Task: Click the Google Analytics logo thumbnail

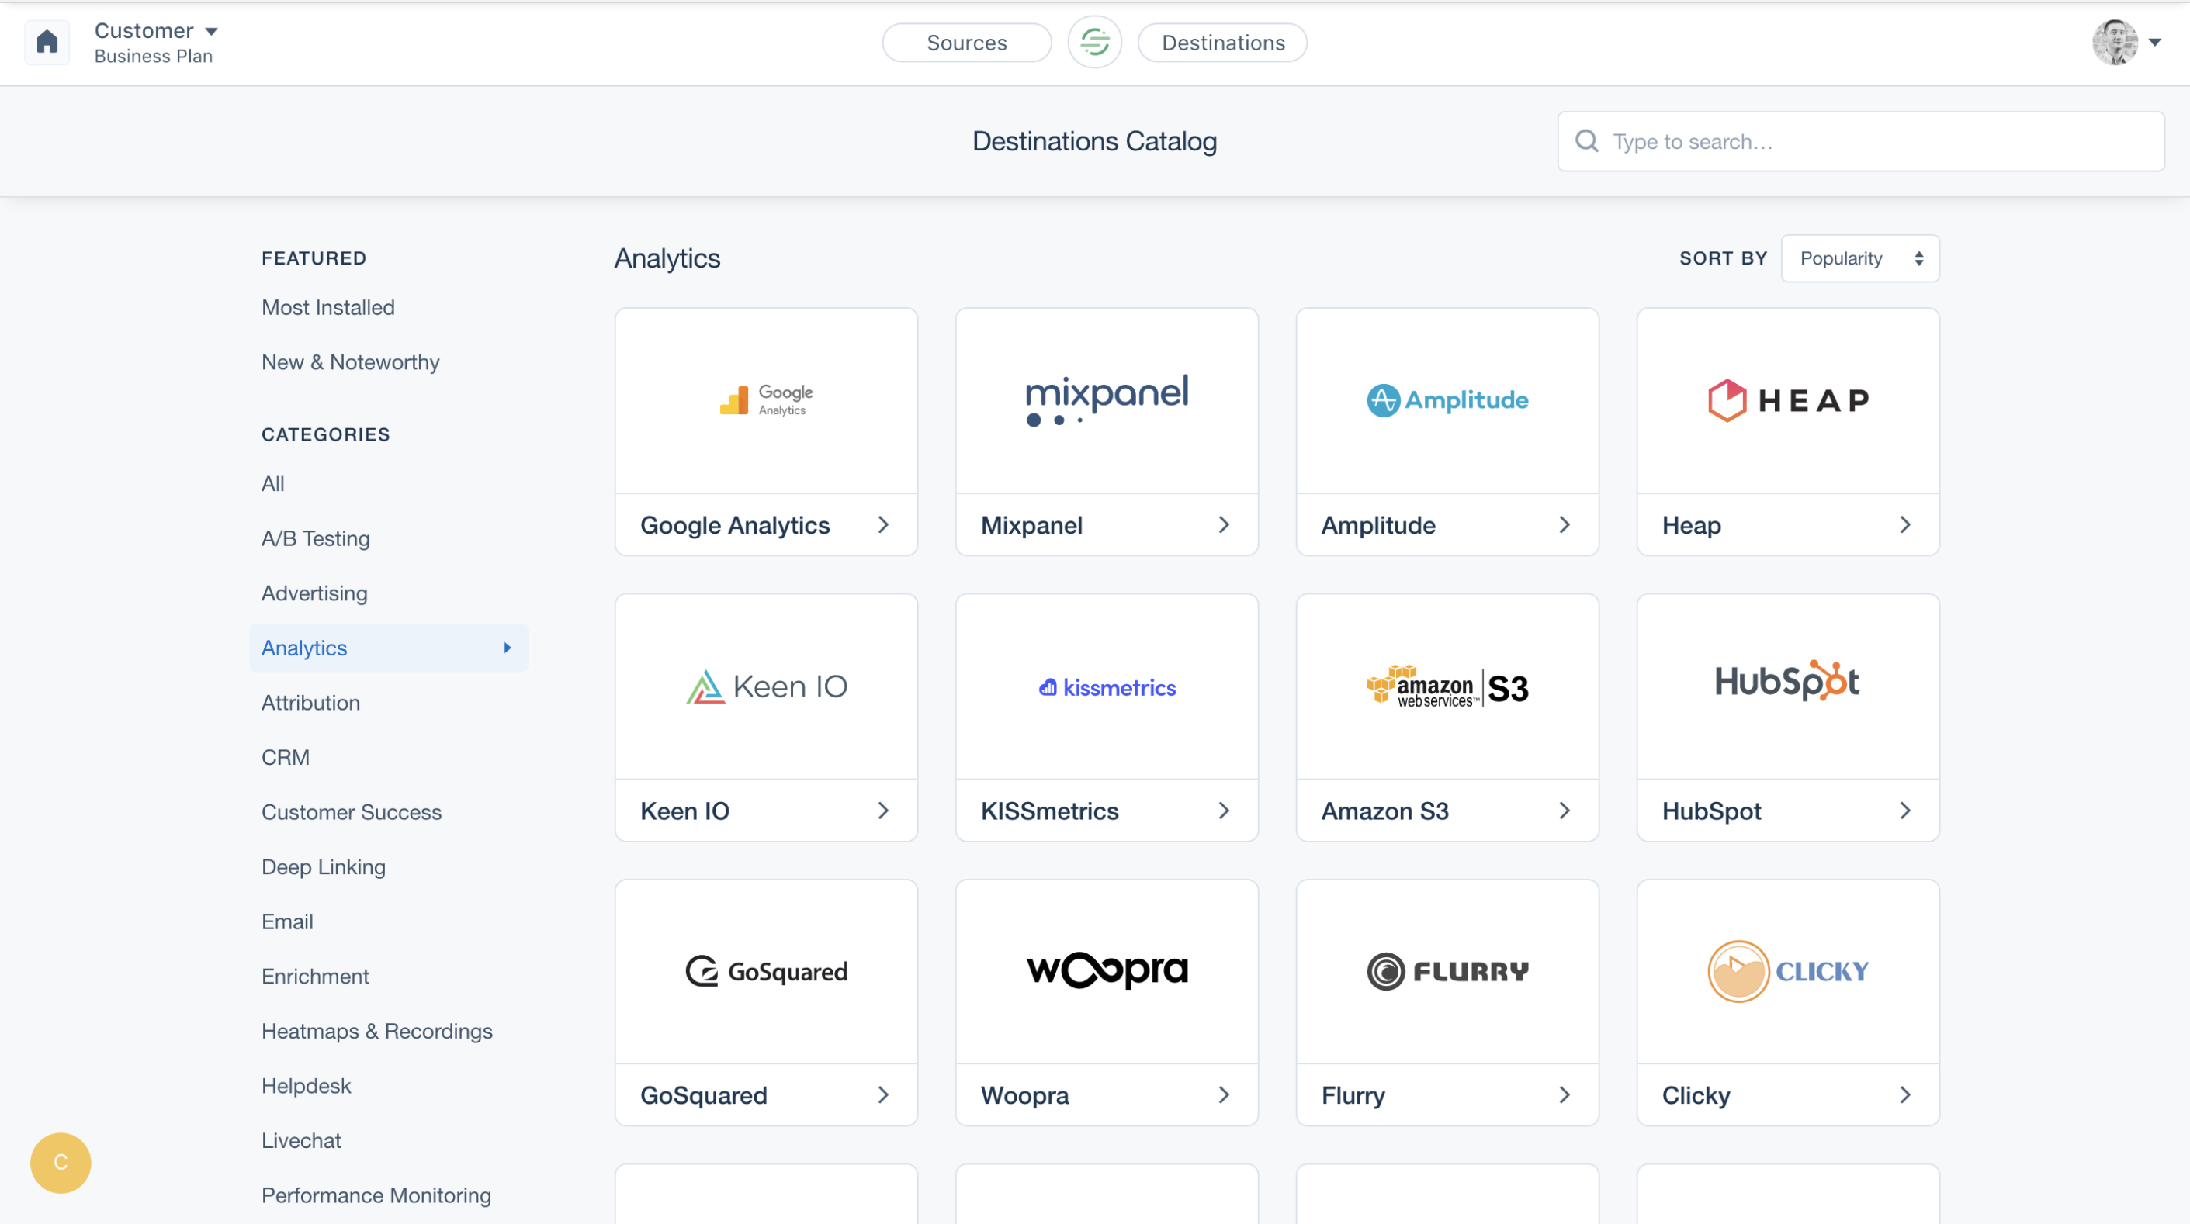Action: 766,400
